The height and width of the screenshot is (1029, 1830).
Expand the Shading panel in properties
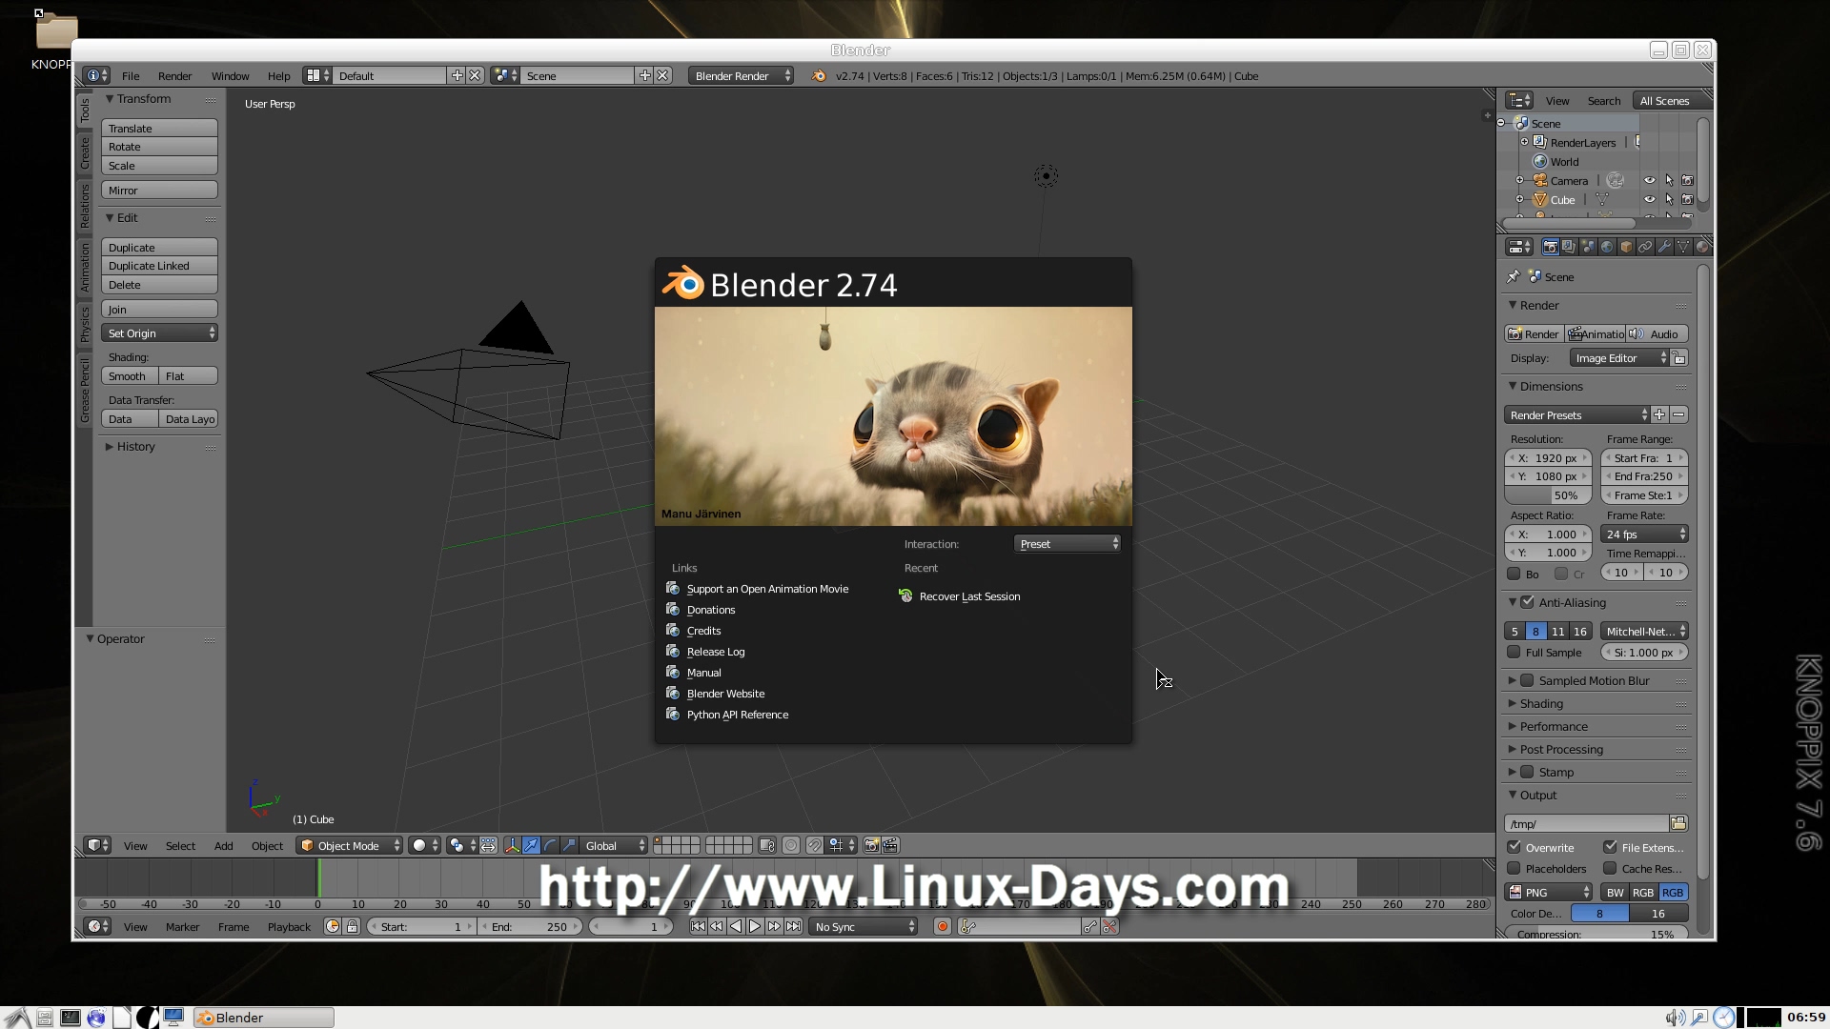[1541, 703]
